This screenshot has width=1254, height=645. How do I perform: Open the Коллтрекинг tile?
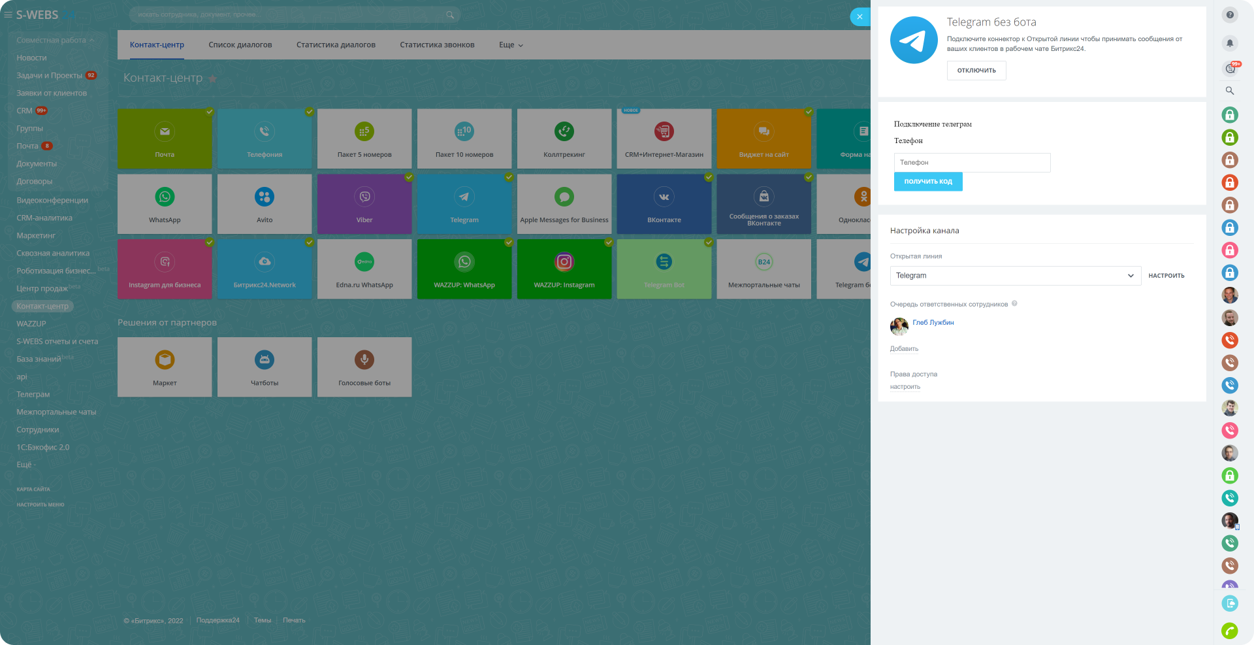pyautogui.click(x=564, y=139)
